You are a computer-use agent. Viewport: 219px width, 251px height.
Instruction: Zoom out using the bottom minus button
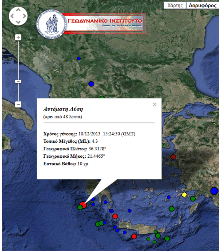pos(18,105)
